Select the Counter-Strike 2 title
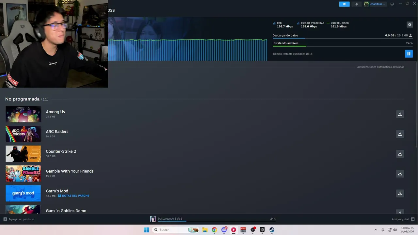Image resolution: width=418 pixels, height=235 pixels. click(x=61, y=151)
